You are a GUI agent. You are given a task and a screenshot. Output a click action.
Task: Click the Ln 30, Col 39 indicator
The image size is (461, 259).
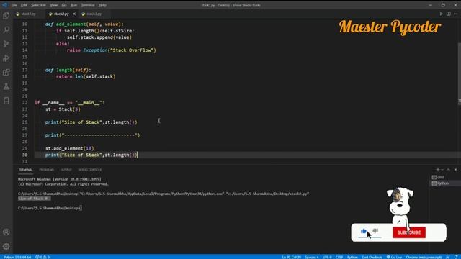pos(291,257)
